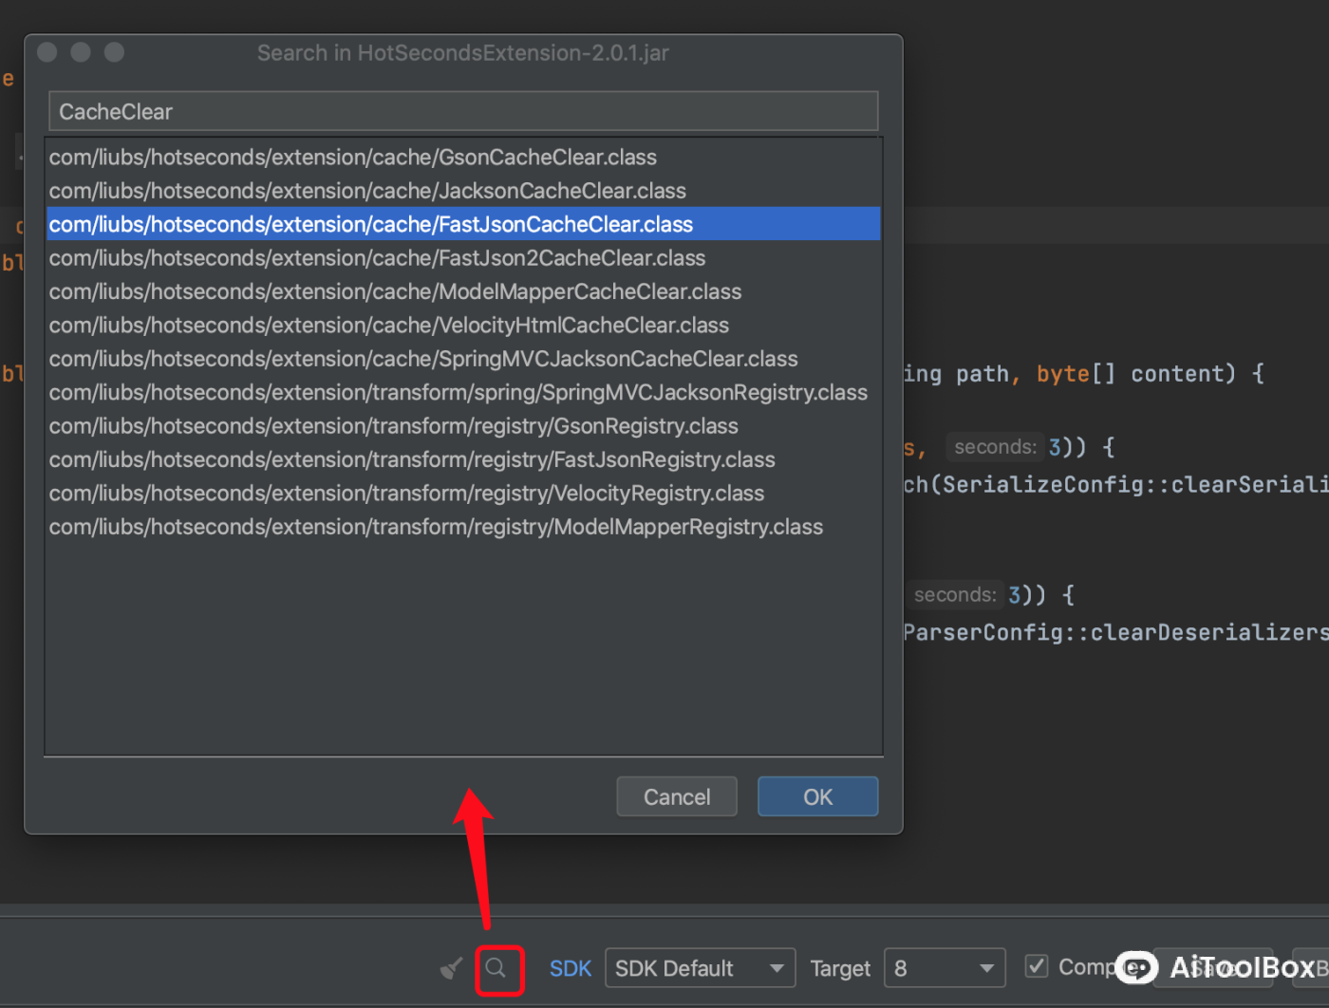Select FastJson2CacheClear.class result

377,258
